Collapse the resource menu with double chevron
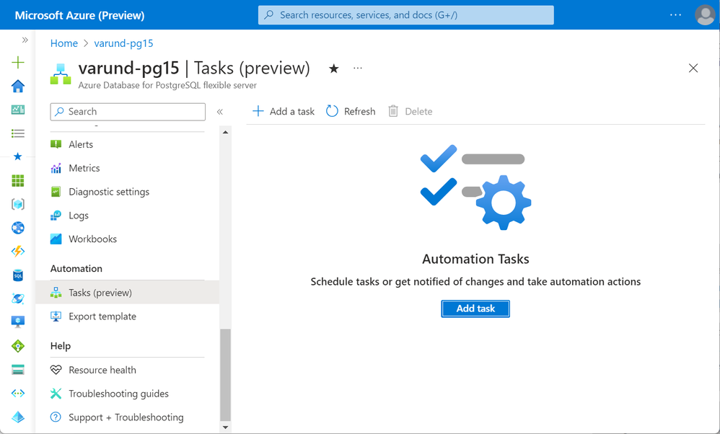 point(220,112)
